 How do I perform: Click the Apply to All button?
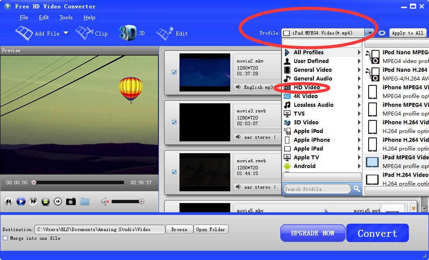pos(408,33)
